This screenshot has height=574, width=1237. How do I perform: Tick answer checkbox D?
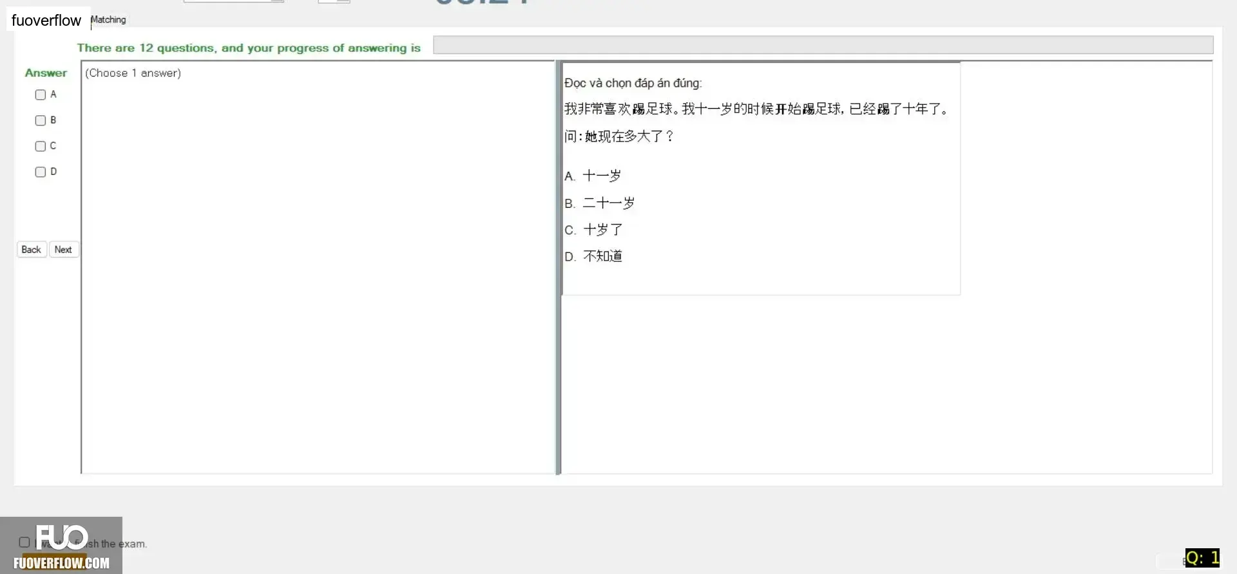click(x=41, y=172)
